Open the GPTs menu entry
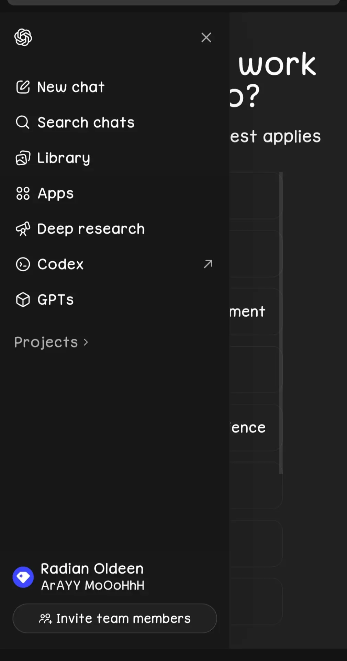 [x=114, y=300]
